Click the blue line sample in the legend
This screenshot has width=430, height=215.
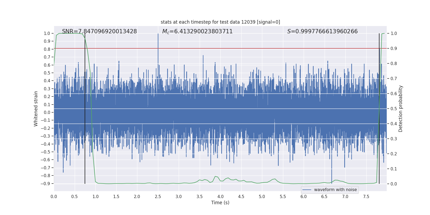(x=307, y=190)
